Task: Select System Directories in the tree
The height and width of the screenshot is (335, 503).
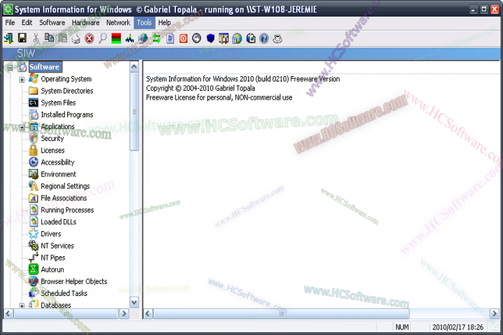Action: (x=67, y=91)
